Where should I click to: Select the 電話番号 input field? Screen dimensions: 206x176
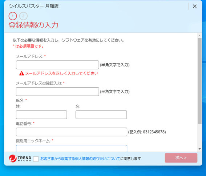(x=72, y=132)
